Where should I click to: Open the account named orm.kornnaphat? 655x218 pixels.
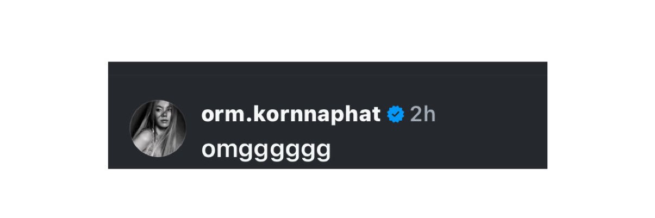coord(290,115)
